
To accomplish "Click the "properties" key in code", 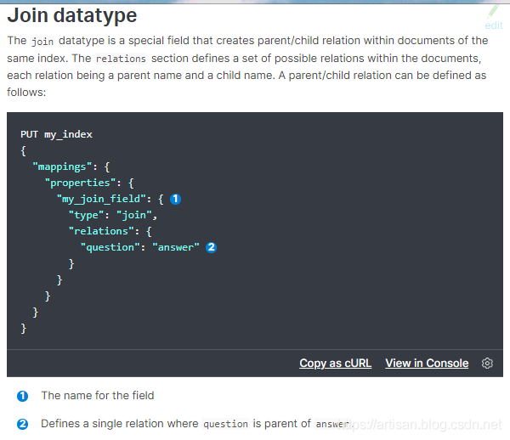I will (x=80, y=183).
